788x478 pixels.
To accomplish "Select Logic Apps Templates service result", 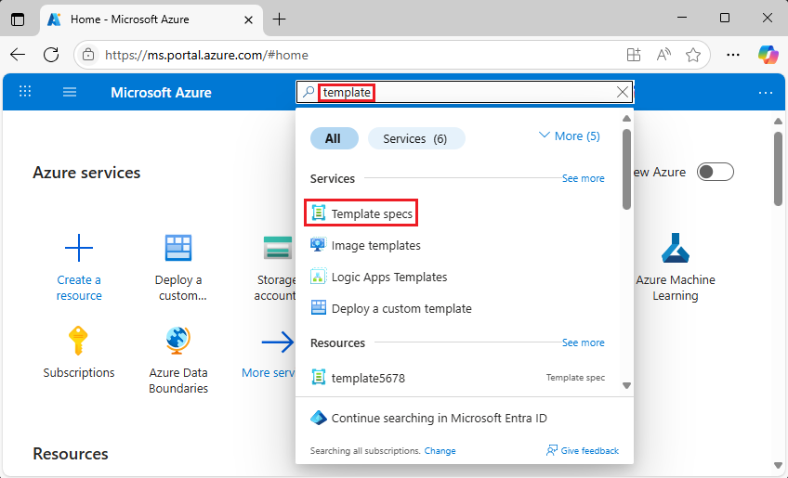I will pos(378,278).
